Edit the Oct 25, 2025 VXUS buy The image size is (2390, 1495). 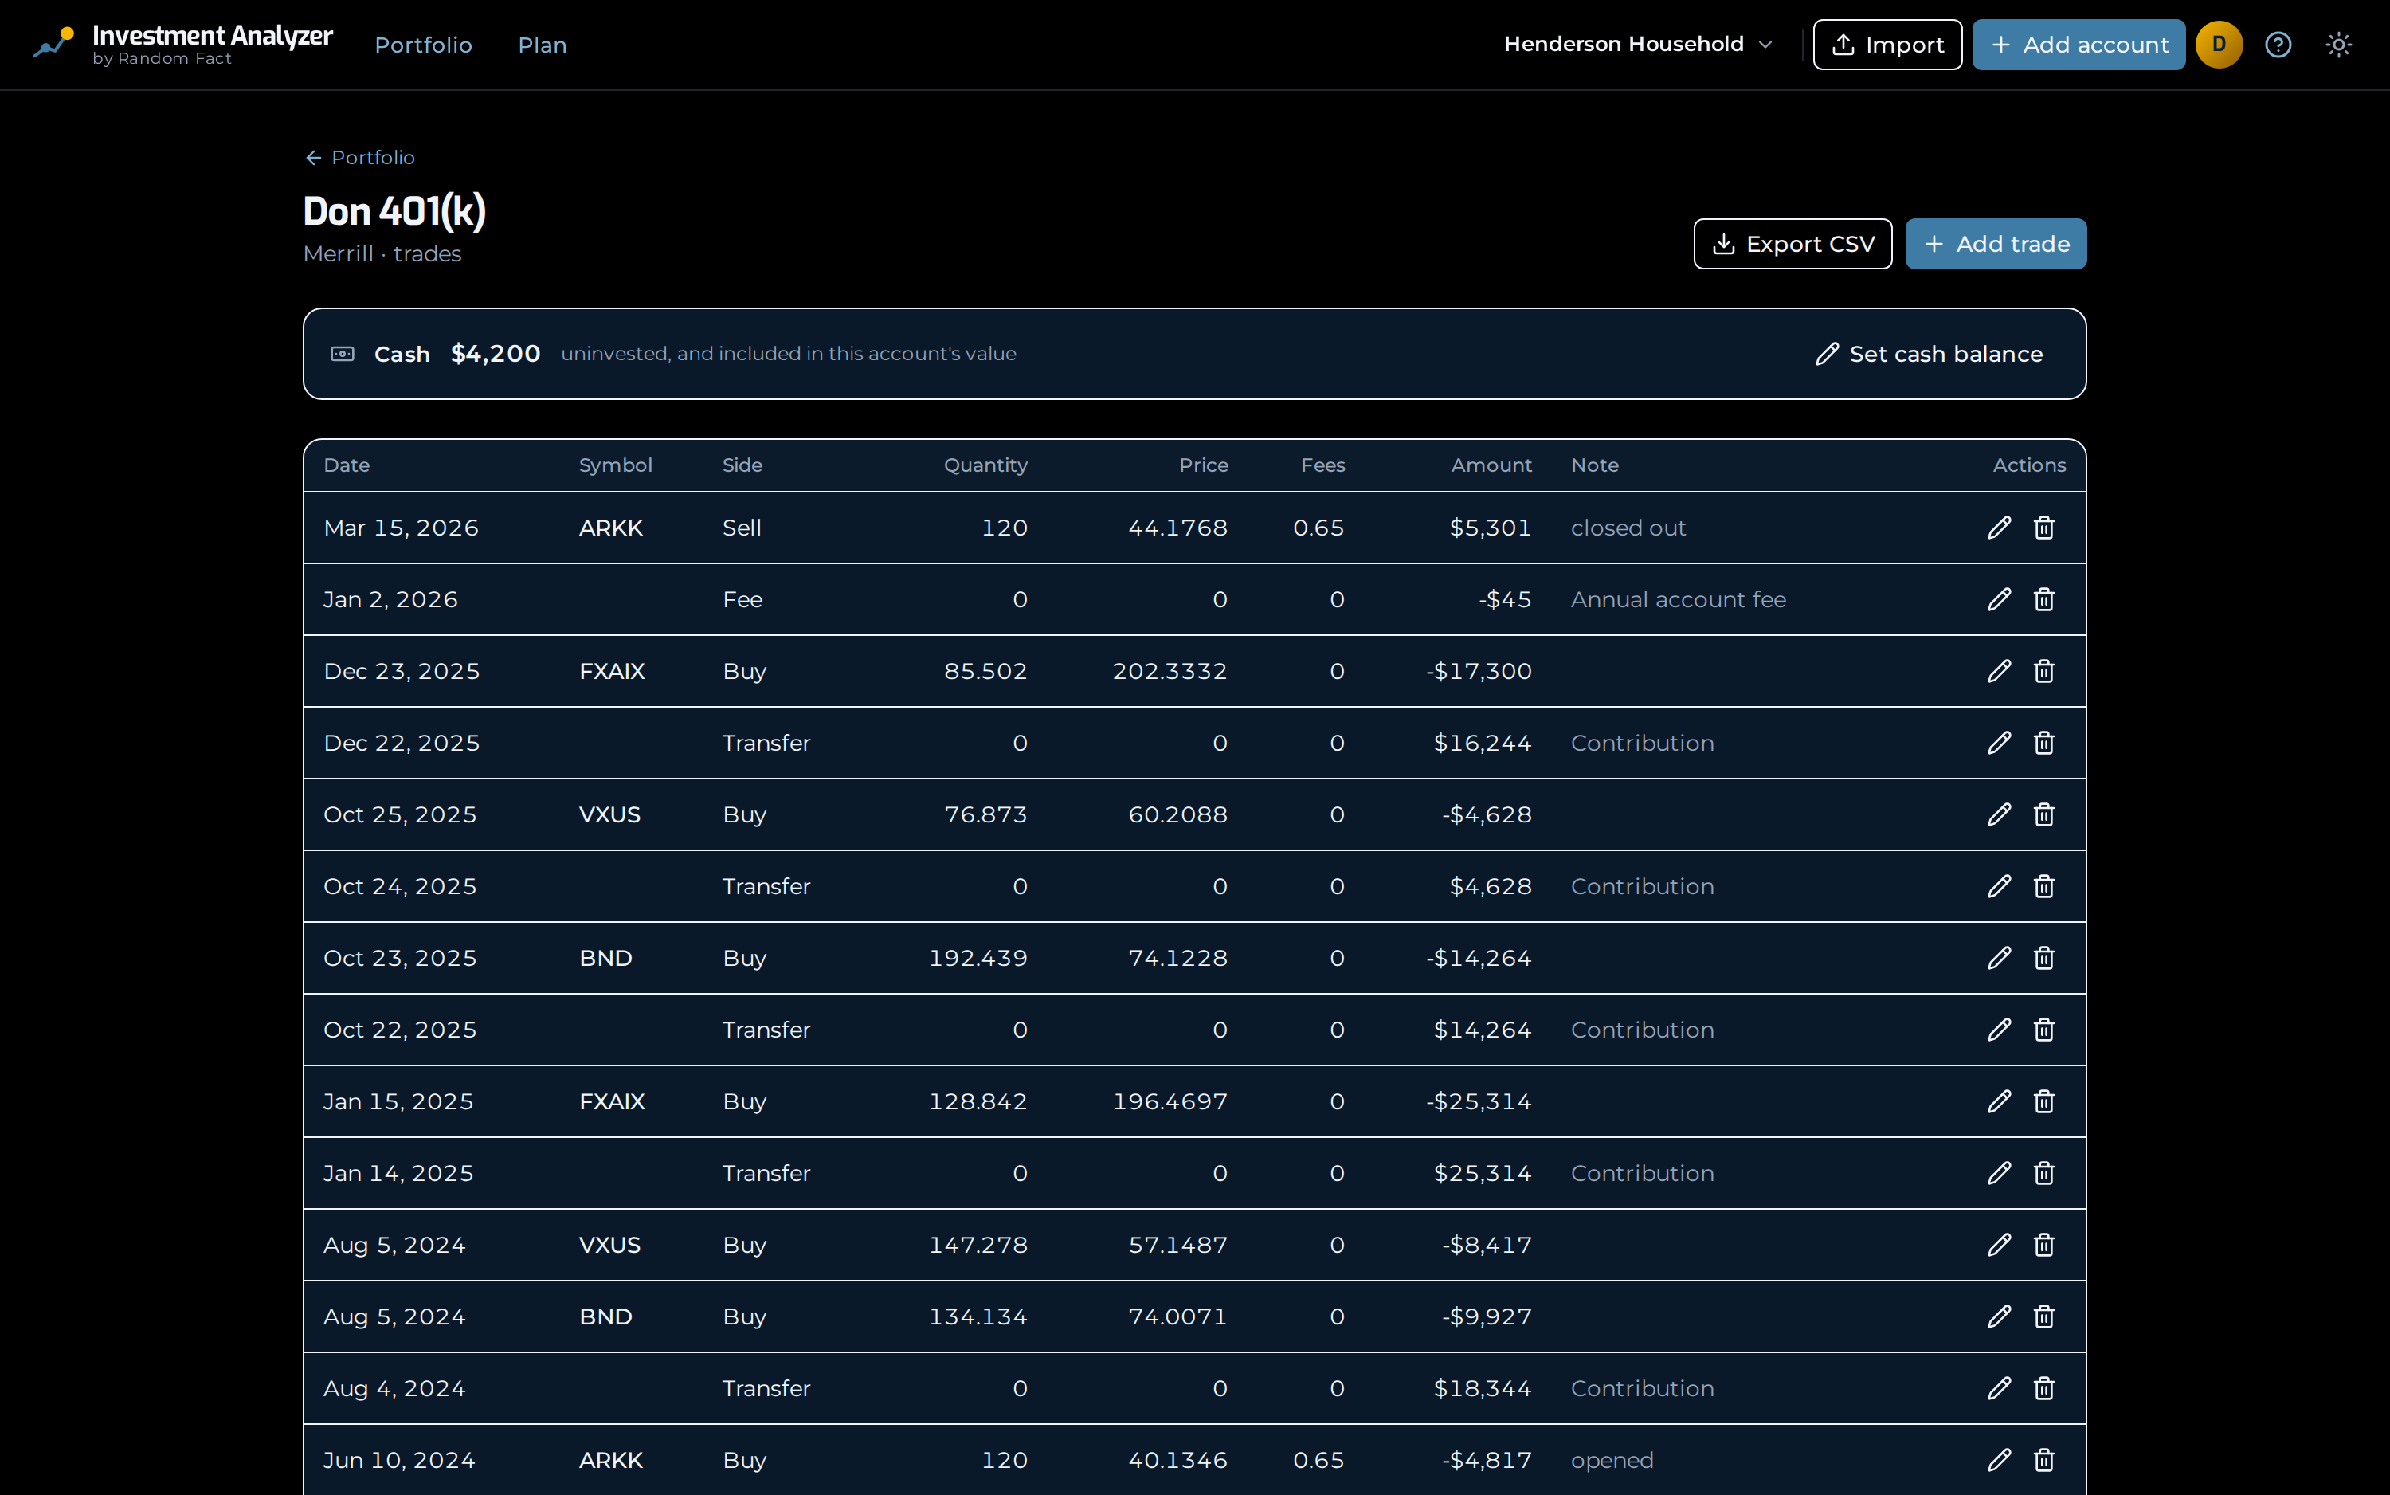click(1999, 814)
